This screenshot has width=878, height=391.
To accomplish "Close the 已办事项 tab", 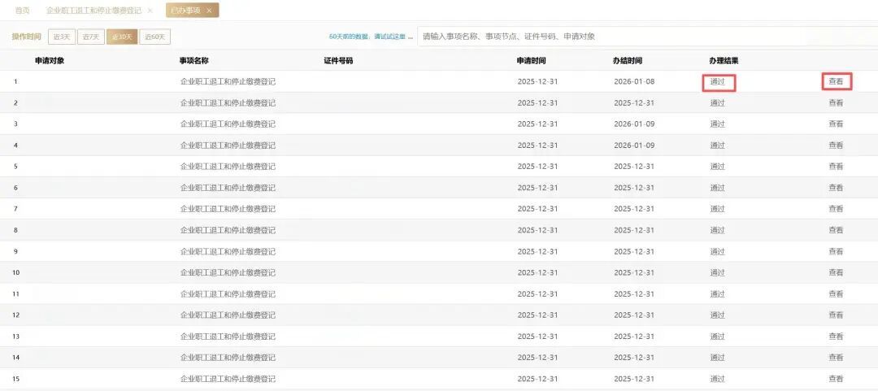I will (x=209, y=11).
